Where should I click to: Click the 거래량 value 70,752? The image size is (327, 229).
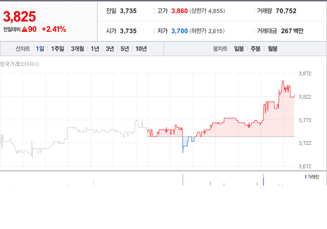(286, 11)
